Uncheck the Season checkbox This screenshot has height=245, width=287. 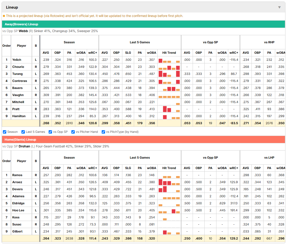pyautogui.click(x=5, y=132)
